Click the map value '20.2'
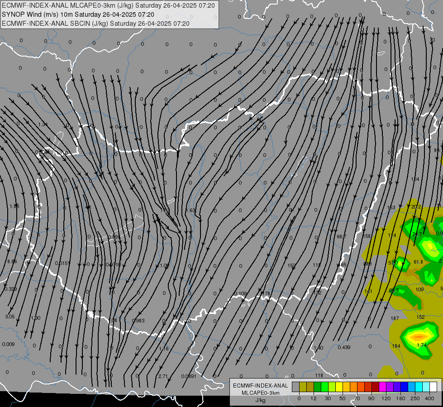The height and width of the screenshot is (407, 443). click(x=416, y=207)
